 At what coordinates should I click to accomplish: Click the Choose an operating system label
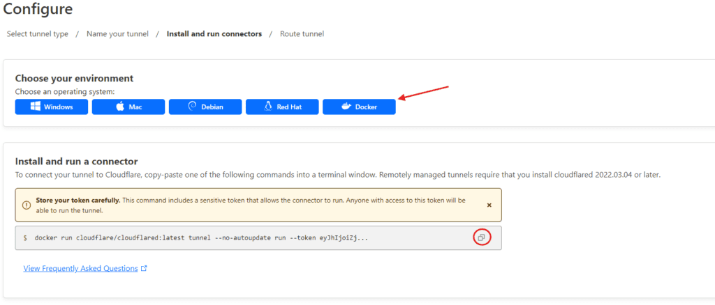[65, 92]
